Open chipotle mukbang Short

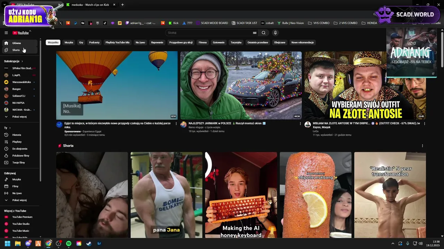pos(316,195)
